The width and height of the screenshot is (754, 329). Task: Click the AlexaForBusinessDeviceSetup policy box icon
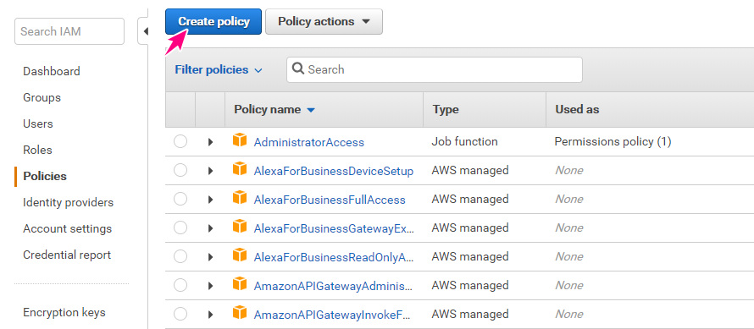click(240, 168)
